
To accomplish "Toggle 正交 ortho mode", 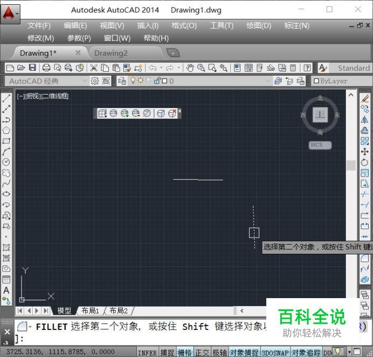I will pyautogui.click(x=202, y=353).
